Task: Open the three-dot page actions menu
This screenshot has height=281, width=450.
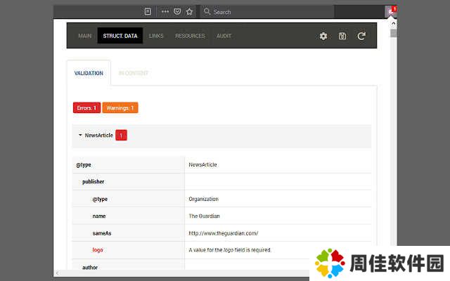Action: point(165,12)
